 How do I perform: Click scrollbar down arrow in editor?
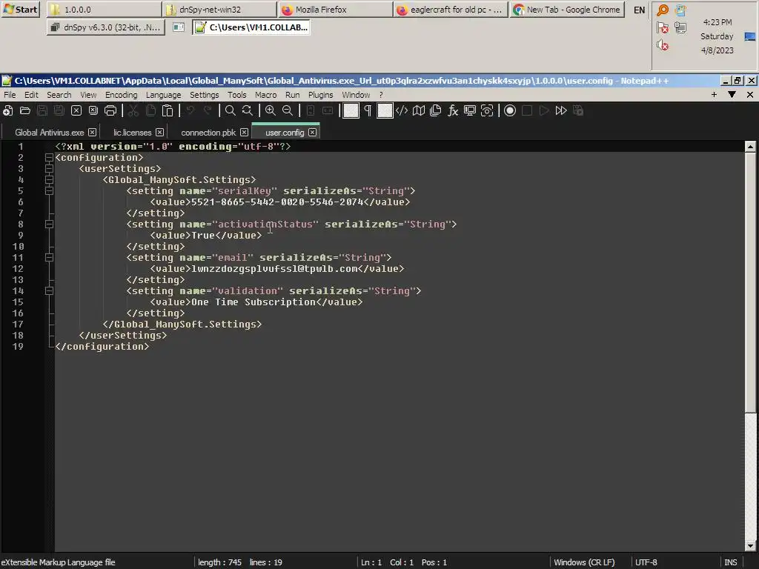tap(750, 546)
